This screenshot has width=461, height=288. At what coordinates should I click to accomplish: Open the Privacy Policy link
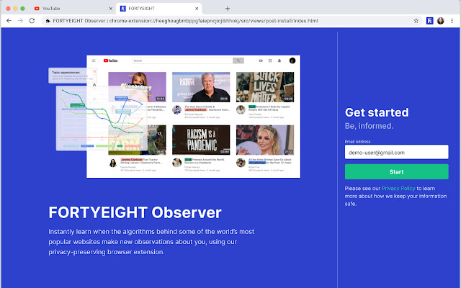[398, 189]
